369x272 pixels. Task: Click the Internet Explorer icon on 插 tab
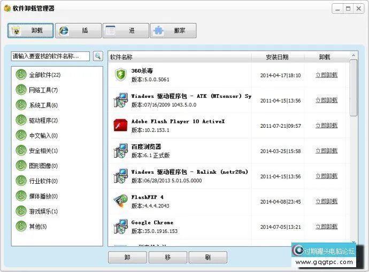(64, 30)
